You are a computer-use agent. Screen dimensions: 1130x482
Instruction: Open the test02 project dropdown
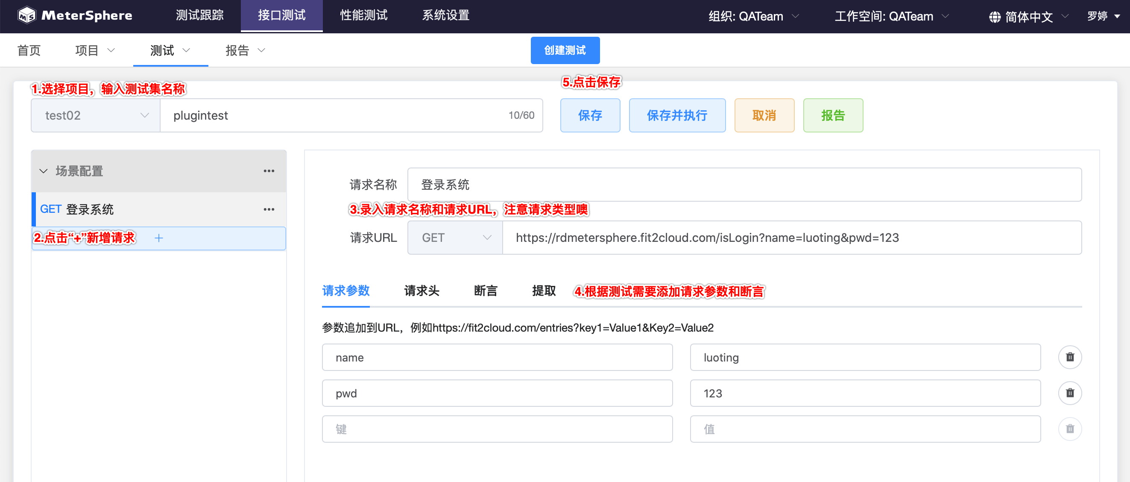[x=96, y=115]
